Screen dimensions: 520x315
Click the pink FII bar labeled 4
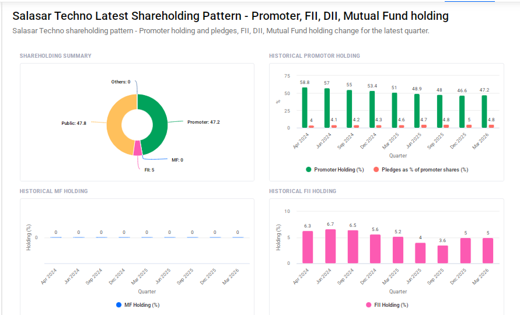[x=420, y=253]
